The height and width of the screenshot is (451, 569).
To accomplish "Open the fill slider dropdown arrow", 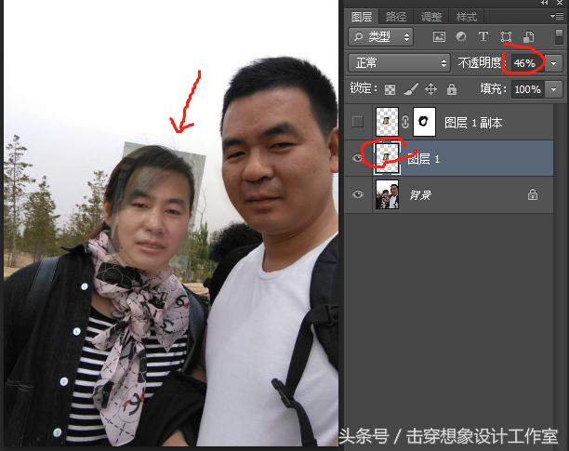I will pos(554,89).
